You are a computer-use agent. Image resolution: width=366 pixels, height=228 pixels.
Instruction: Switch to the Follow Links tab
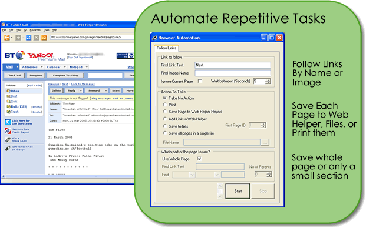click(166, 48)
